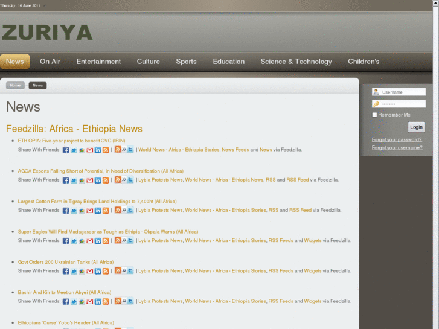Open Govt Orders 200 Ukrainian Tanks article
The height and width of the screenshot is (329, 439).
tap(65, 262)
